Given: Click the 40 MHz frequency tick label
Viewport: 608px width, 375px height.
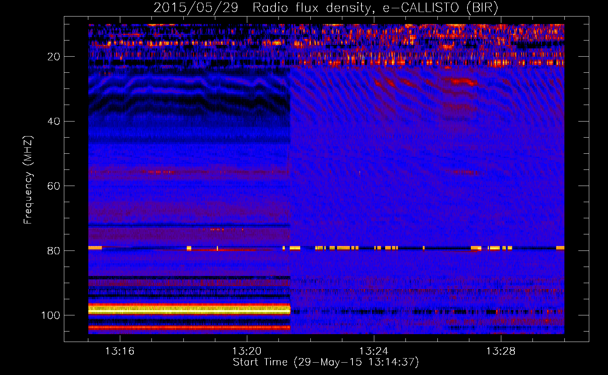Looking at the screenshot, I should pos(54,121).
